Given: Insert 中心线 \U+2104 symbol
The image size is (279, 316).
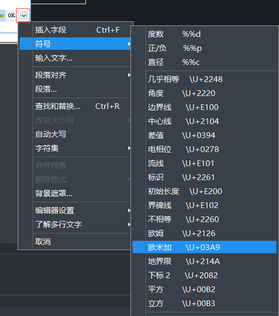Looking at the screenshot, I should pyautogui.click(x=204, y=121).
